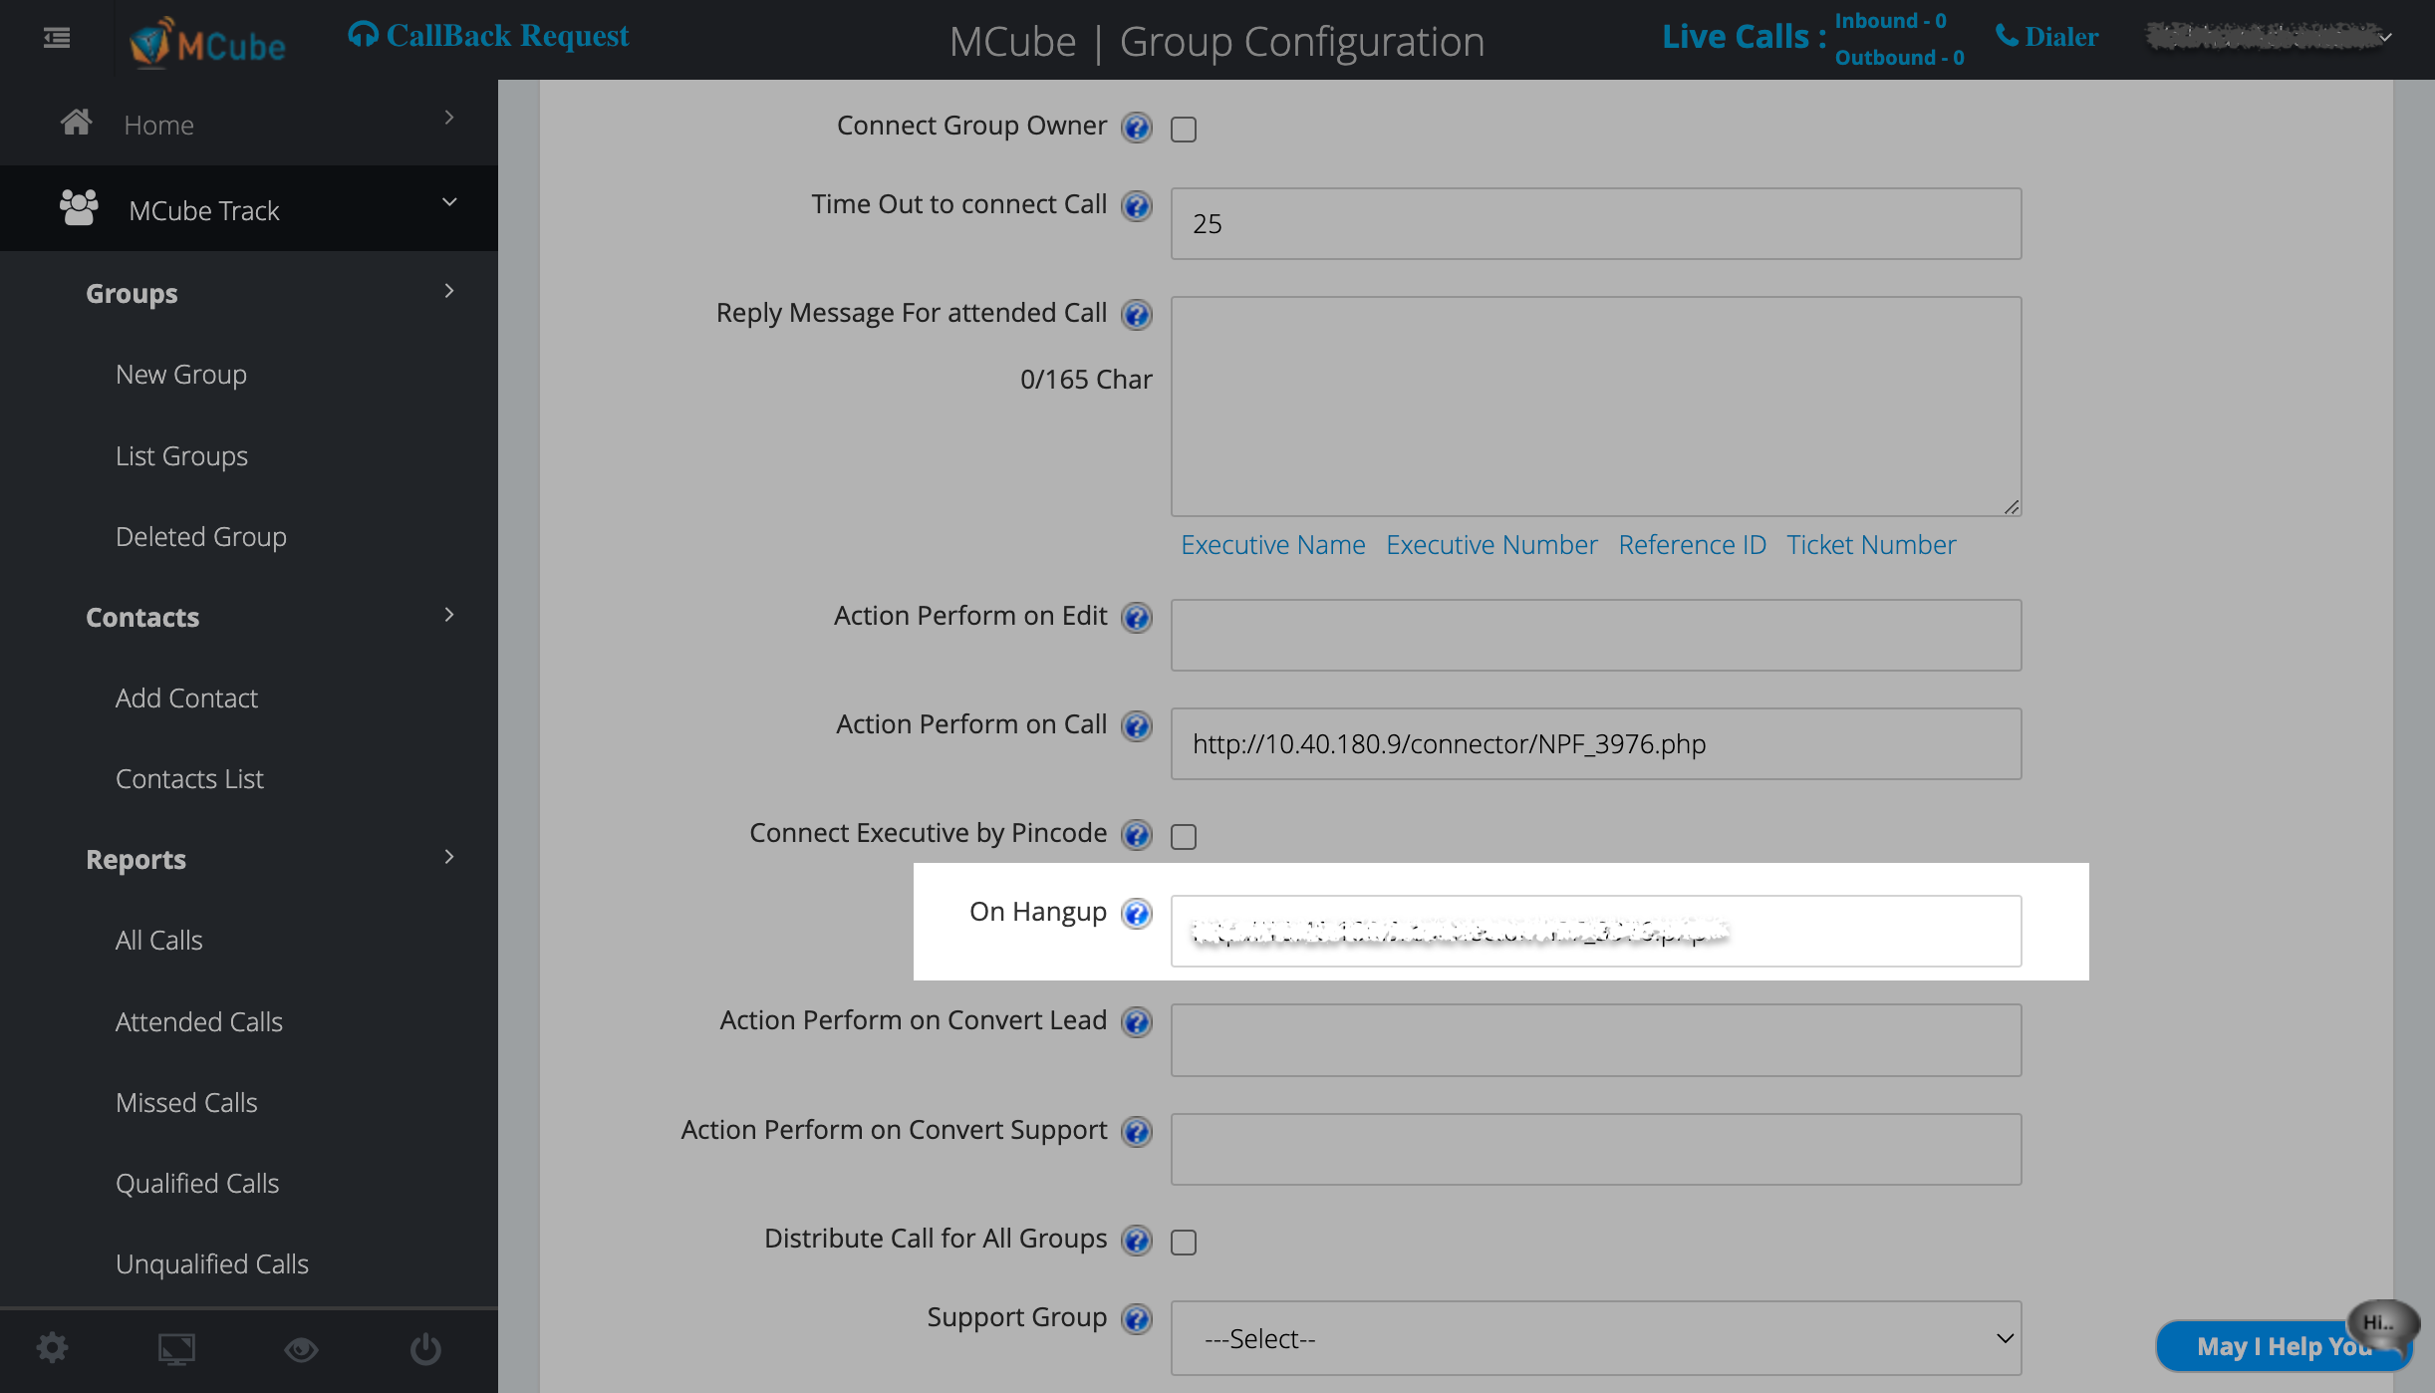Click the monitor/display icon at sidebar bottom
This screenshot has width=2435, height=1393.
point(177,1348)
